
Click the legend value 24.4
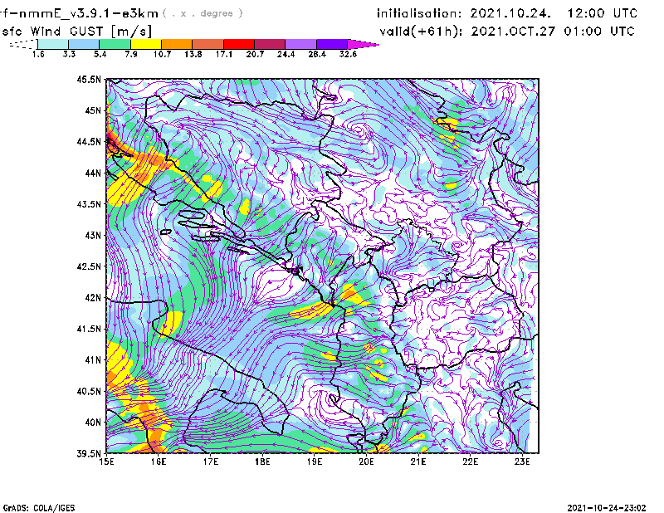(x=286, y=54)
